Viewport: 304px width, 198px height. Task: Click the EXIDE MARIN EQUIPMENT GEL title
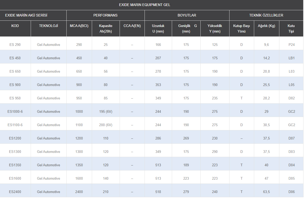coord(145,5)
